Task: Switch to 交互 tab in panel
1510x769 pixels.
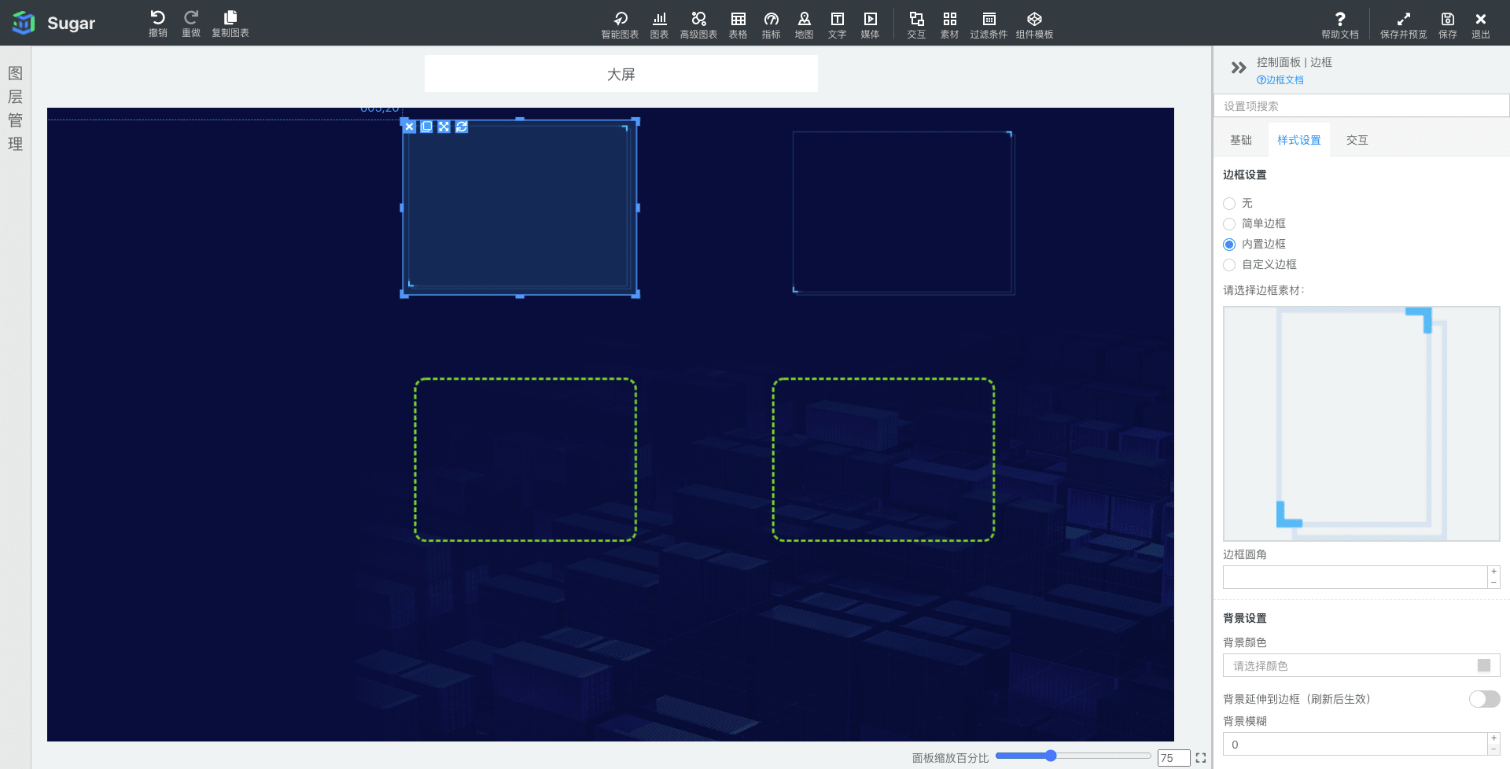Action: pos(1357,140)
